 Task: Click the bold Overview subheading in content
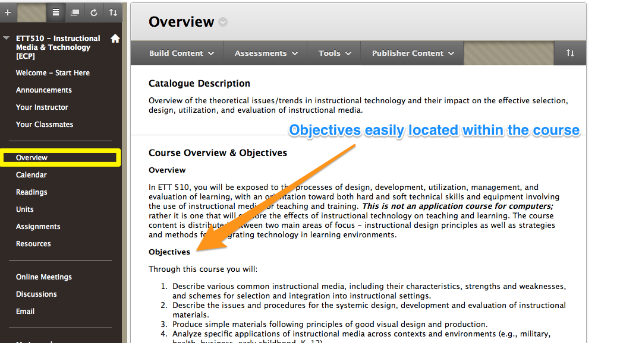click(x=167, y=170)
